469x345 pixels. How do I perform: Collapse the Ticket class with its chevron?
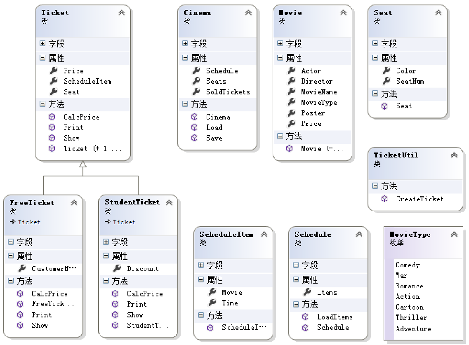point(121,13)
